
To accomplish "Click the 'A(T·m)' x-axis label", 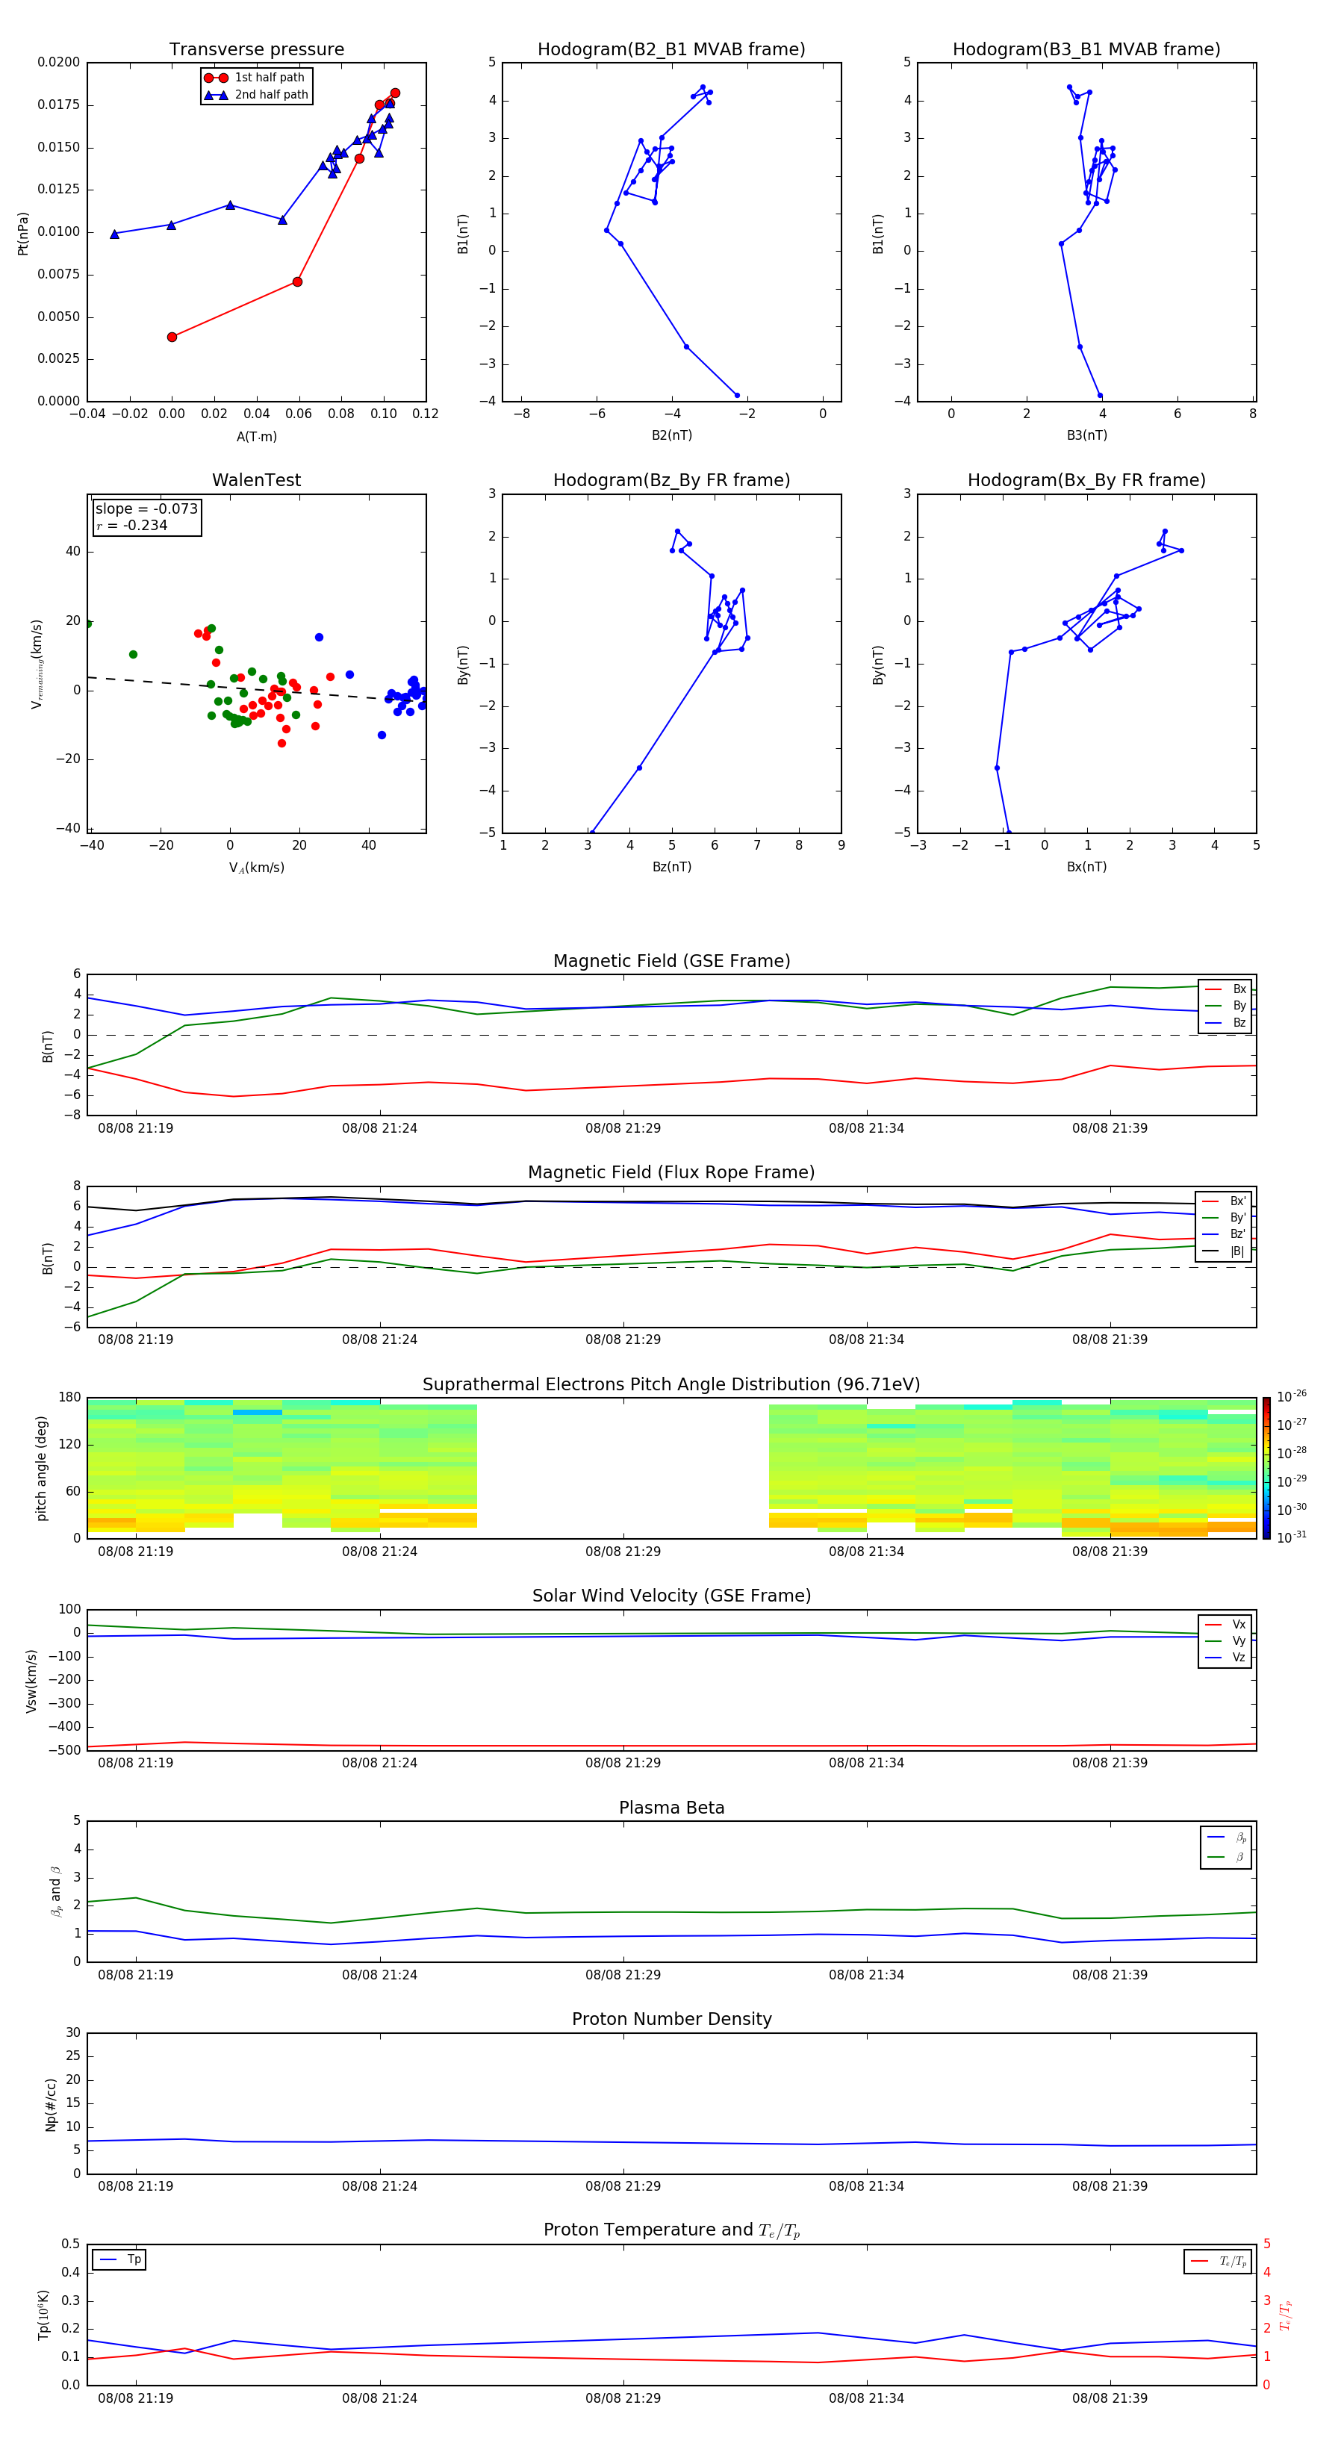I will tap(256, 436).
